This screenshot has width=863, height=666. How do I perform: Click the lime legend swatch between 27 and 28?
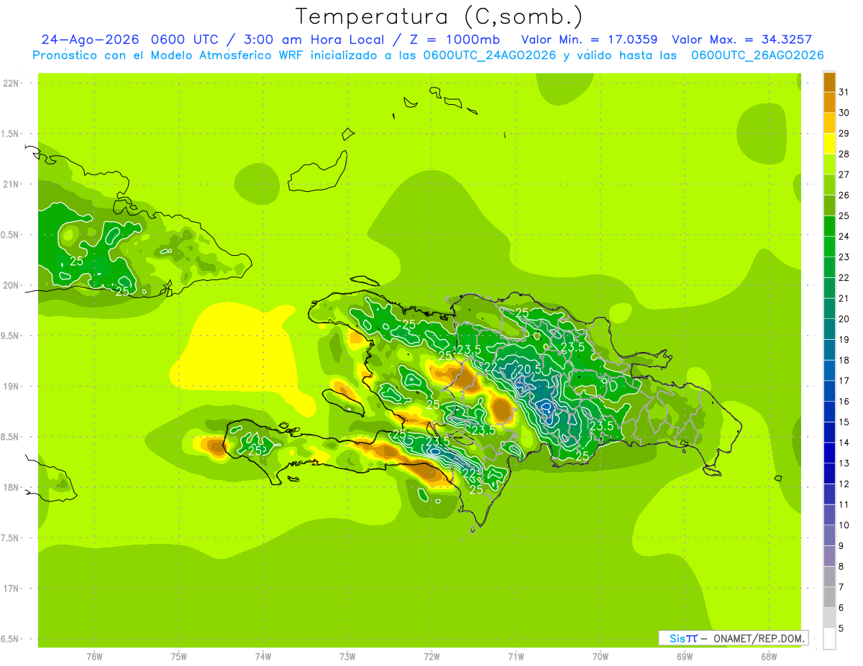[829, 165]
